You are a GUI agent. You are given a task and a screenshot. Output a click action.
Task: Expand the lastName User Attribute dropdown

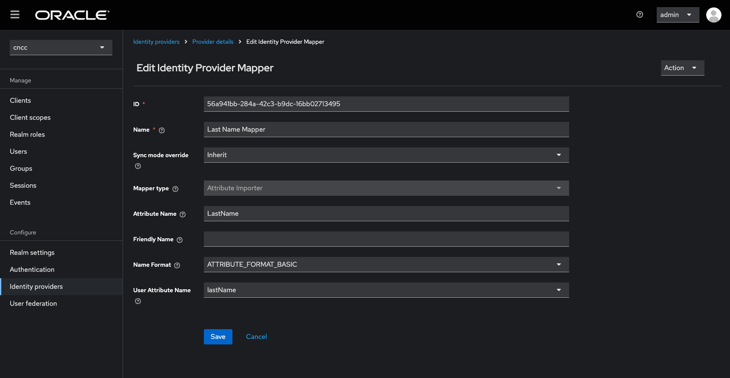coord(386,290)
